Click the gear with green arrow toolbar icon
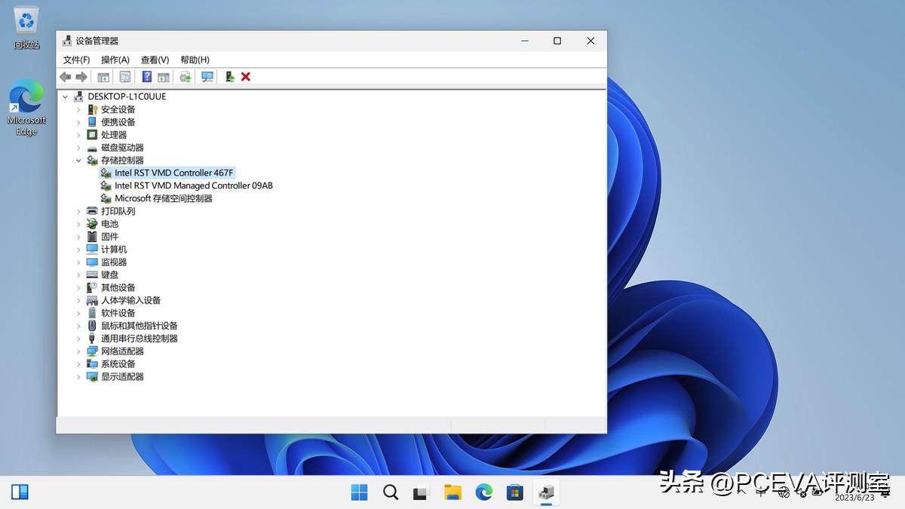905x509 pixels. pyautogui.click(x=185, y=77)
